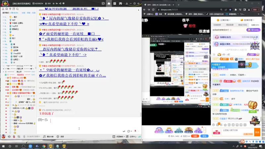Switch to 钻粉(101) tab in douyu
Image resolution: width=265 pixels, height=149 pixels.
255,25
